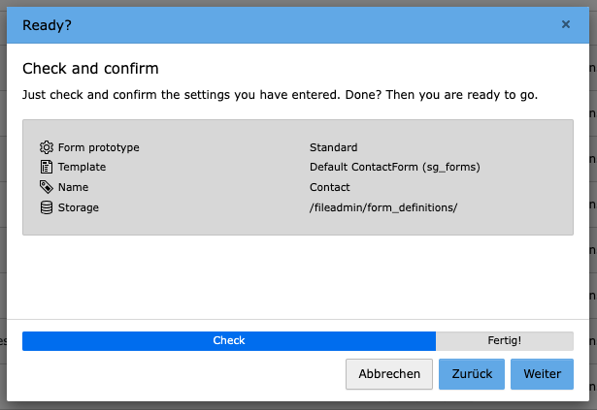The height and width of the screenshot is (410, 597).
Task: Click the Abbrechen button
Action: pos(389,374)
